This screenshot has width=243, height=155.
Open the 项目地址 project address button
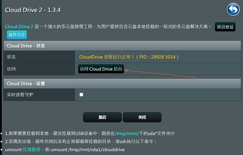pos(225,27)
